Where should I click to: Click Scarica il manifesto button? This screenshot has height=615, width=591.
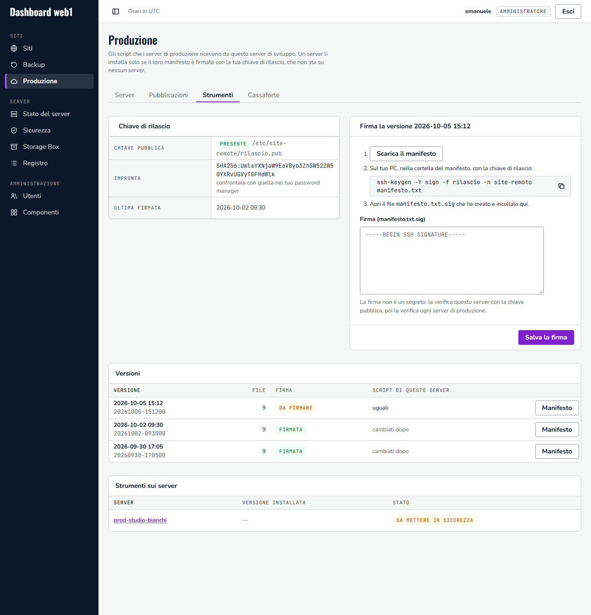click(406, 154)
